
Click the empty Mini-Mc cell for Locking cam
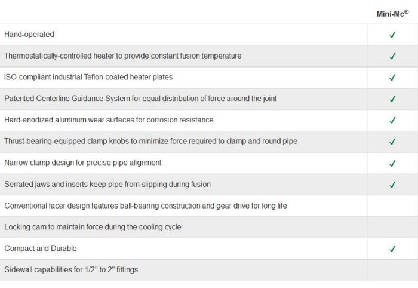click(392, 227)
